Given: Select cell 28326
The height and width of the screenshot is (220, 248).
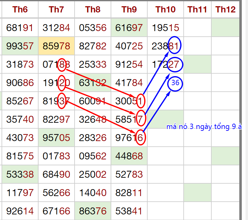Looking at the screenshot, I should (x=93, y=138).
